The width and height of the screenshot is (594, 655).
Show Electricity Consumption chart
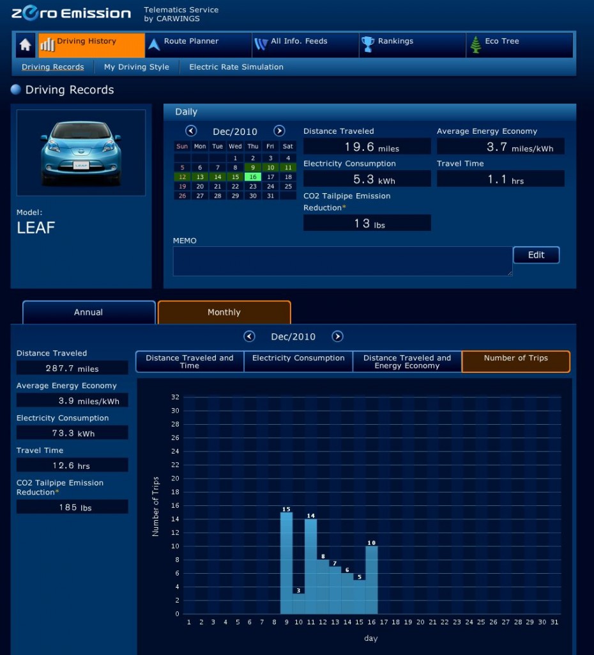(298, 361)
